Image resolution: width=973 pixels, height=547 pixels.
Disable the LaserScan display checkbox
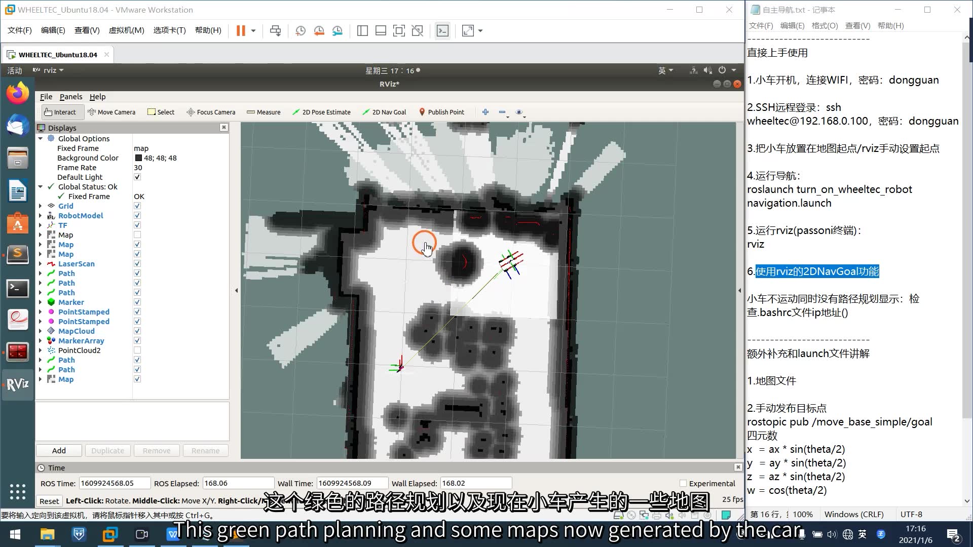click(x=137, y=264)
